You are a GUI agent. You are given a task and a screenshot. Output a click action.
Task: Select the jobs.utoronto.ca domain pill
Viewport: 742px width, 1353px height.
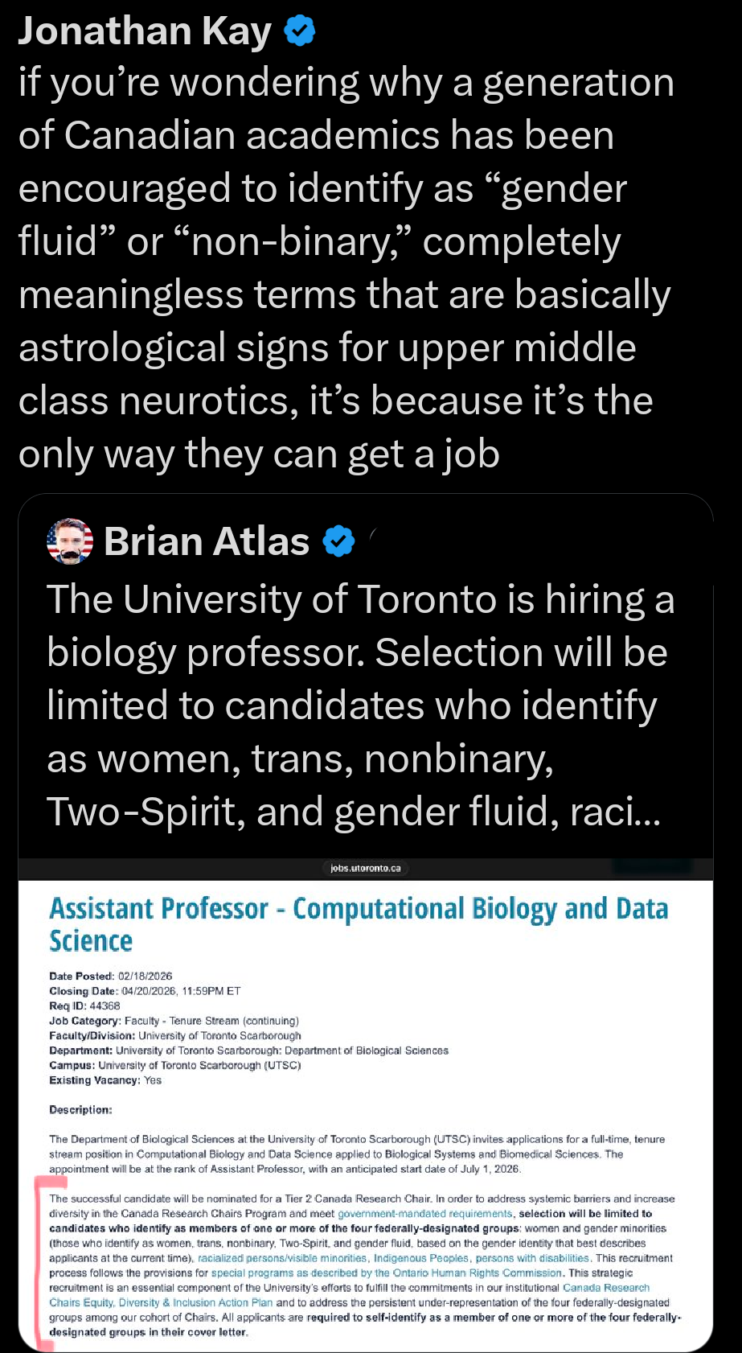pos(366,868)
